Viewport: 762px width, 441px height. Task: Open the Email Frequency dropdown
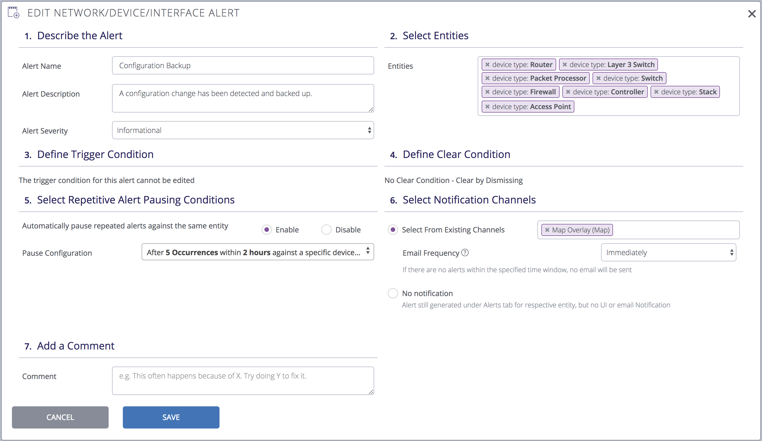coord(668,252)
